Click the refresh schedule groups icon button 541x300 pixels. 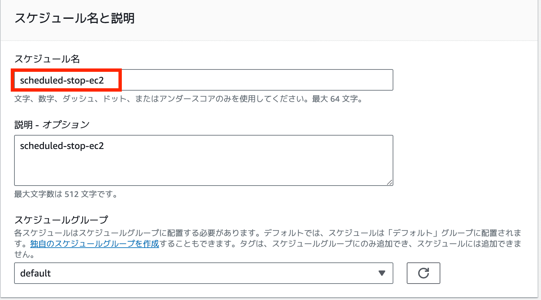pos(423,273)
